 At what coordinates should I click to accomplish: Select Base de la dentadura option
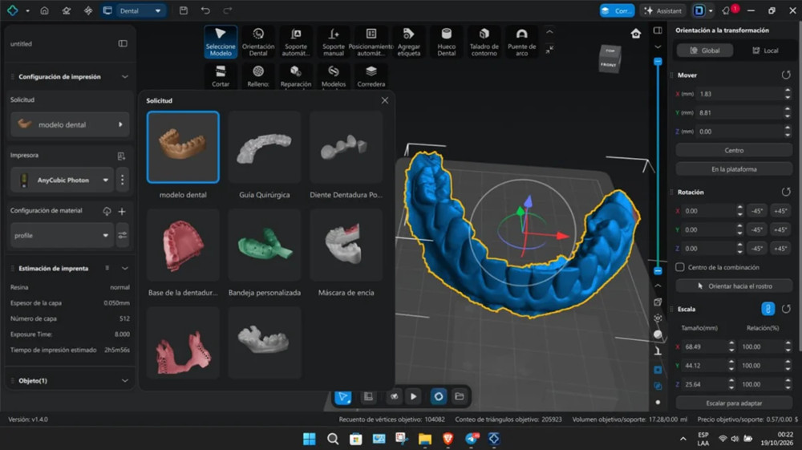(x=183, y=245)
